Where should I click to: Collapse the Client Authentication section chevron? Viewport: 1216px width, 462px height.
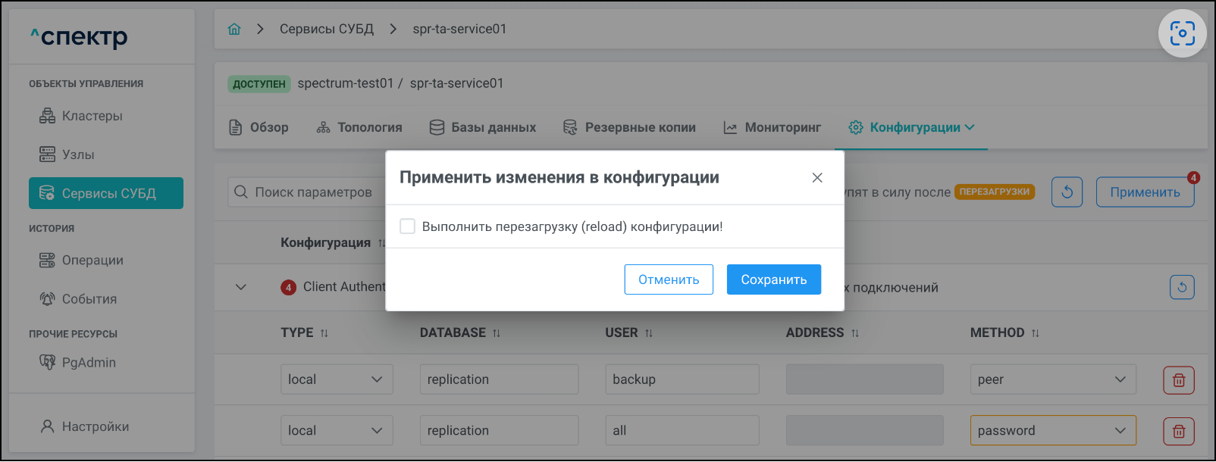241,287
